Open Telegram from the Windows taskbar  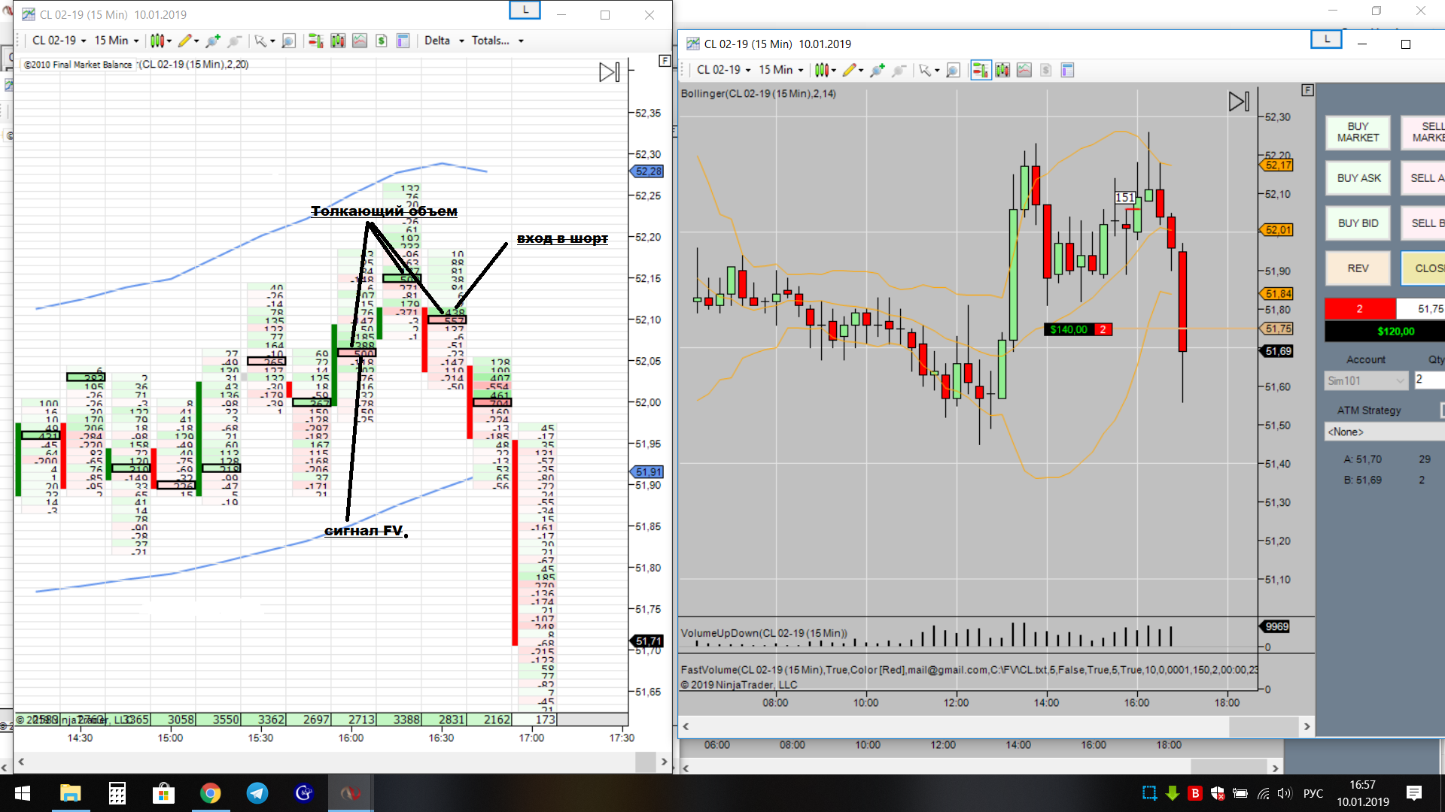pyautogui.click(x=257, y=793)
